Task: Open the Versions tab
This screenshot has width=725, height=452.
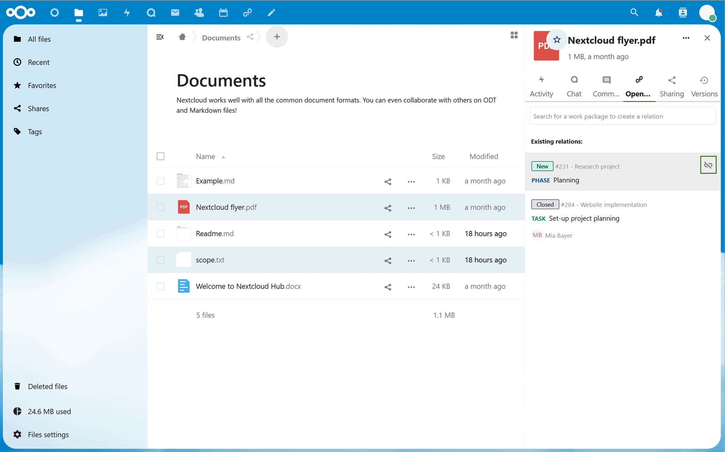Action: 704,86
